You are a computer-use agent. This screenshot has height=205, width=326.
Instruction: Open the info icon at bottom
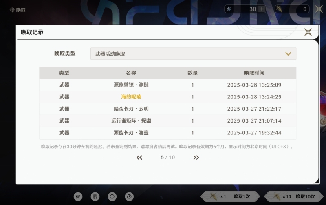click(112, 196)
